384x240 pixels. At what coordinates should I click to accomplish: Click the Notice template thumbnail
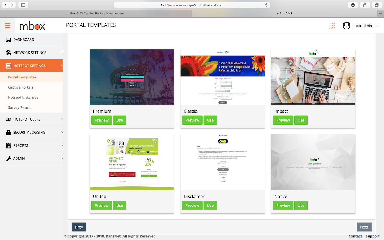pos(313,162)
